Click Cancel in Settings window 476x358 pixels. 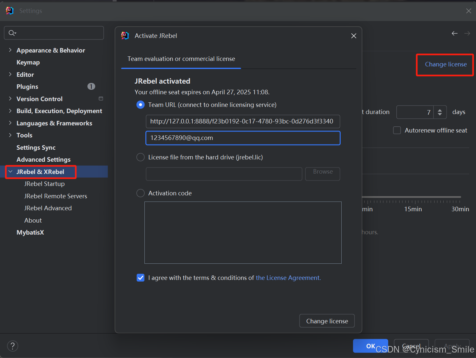pyautogui.click(x=411, y=346)
